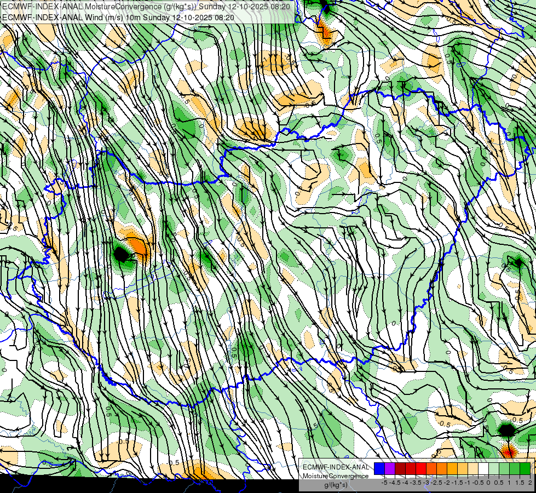Image resolution: width=536 pixels, height=493 pixels.
Task: Click the palest green legend swatch
Action: point(494,469)
